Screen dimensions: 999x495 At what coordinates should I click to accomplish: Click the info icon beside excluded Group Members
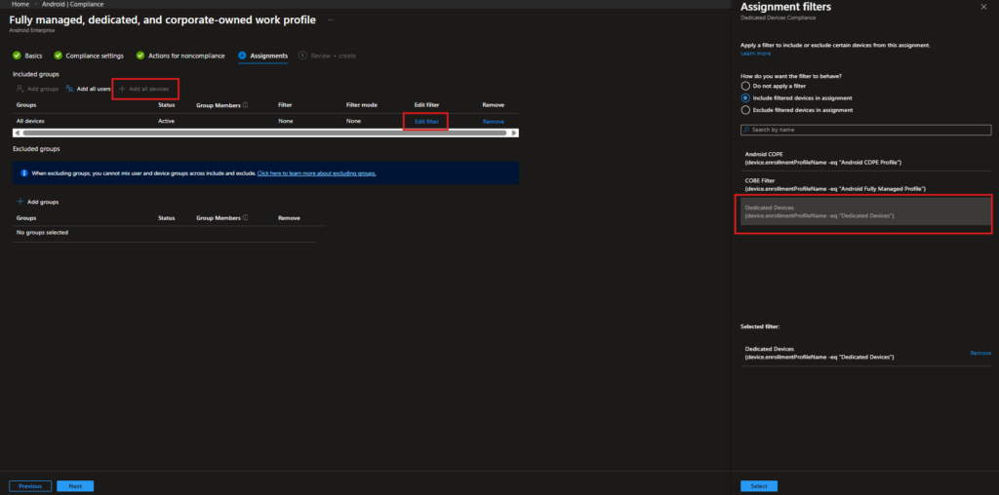coord(245,218)
